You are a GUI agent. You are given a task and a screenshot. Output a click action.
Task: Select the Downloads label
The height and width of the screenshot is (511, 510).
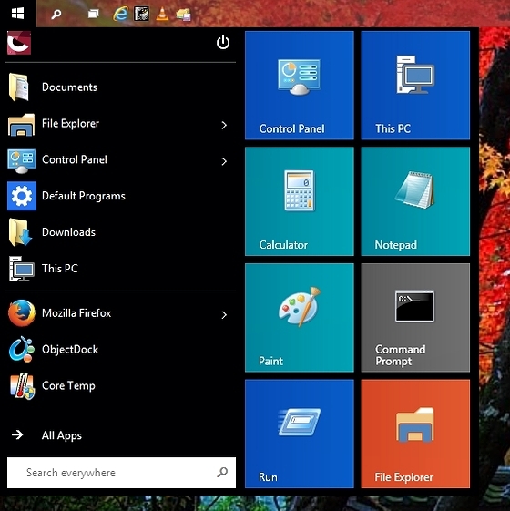pyautogui.click(x=69, y=232)
